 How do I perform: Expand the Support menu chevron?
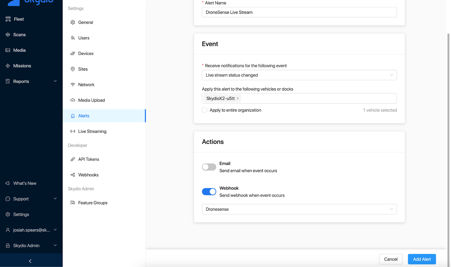(x=55, y=199)
